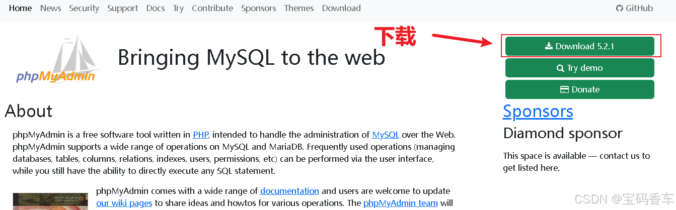Open the phpMyAdmin team link
This screenshot has height=210, width=676.
[x=400, y=203]
